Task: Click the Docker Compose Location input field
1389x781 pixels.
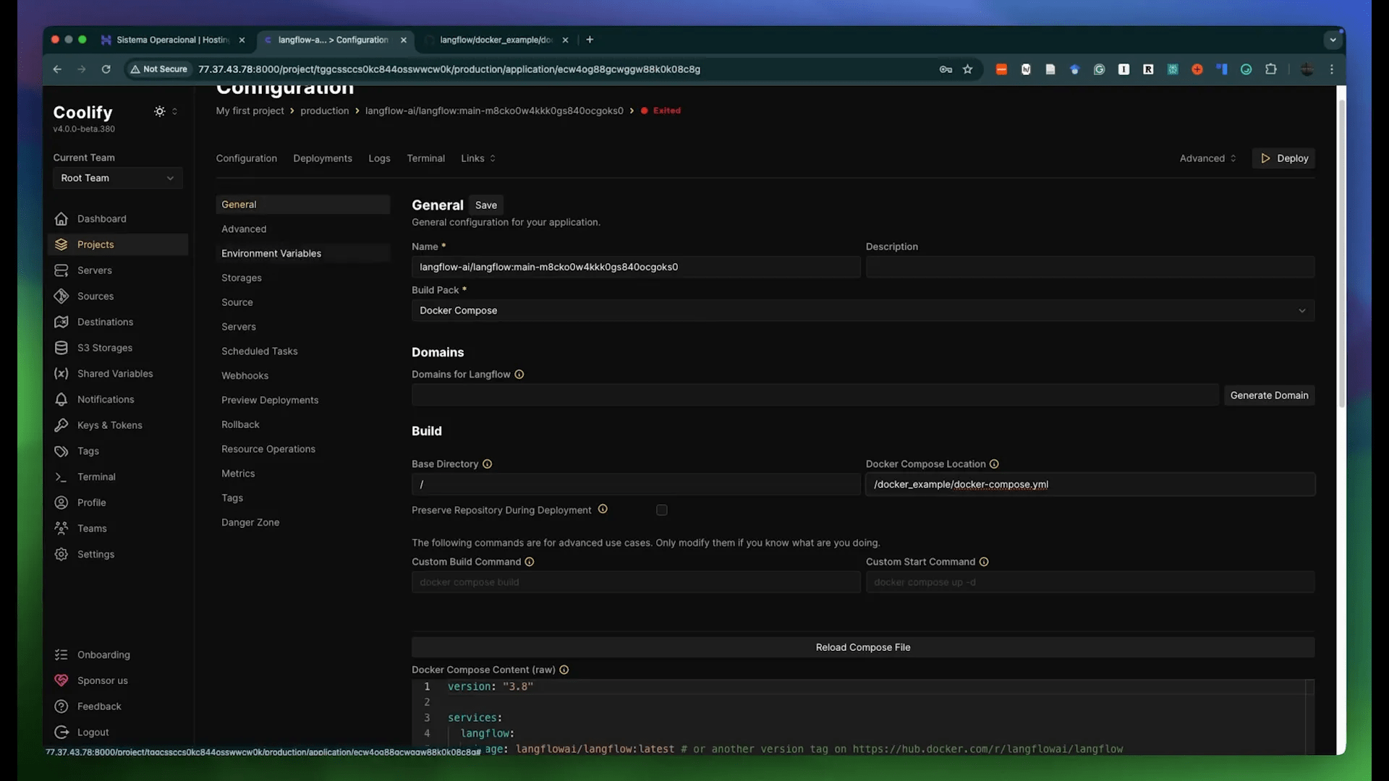Action: pos(1089,485)
